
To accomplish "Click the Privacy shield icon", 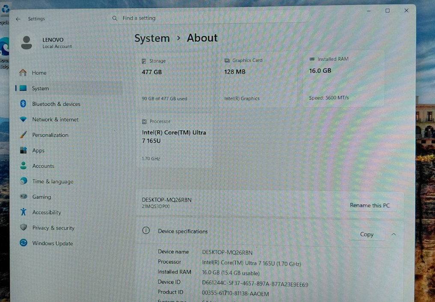I will coord(24,228).
